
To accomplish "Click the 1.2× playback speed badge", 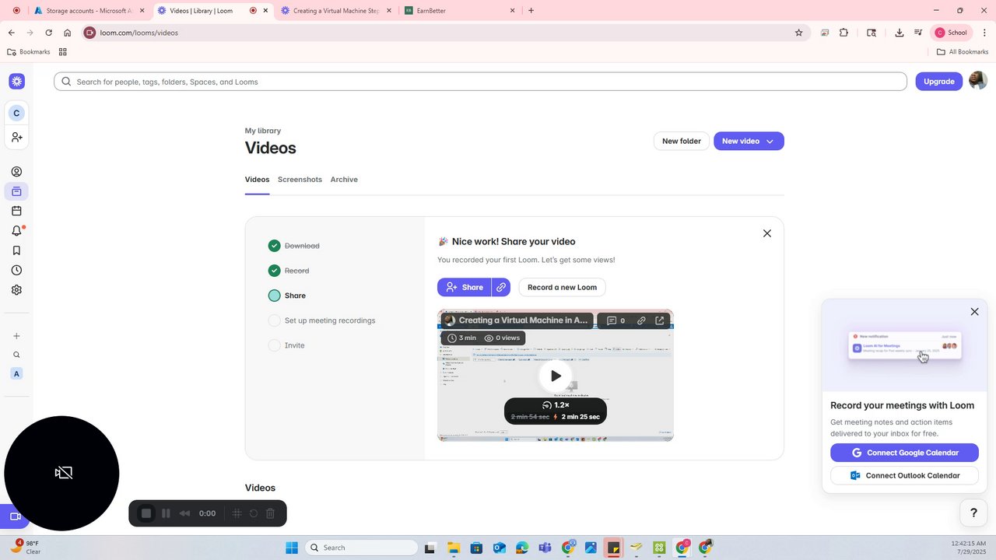I will click(x=556, y=405).
